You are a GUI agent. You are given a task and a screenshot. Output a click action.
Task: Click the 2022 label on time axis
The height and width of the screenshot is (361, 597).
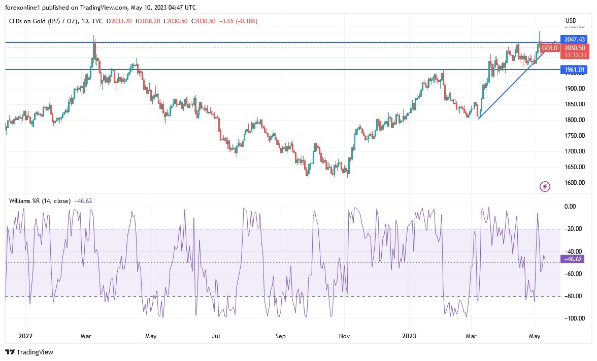coord(25,336)
